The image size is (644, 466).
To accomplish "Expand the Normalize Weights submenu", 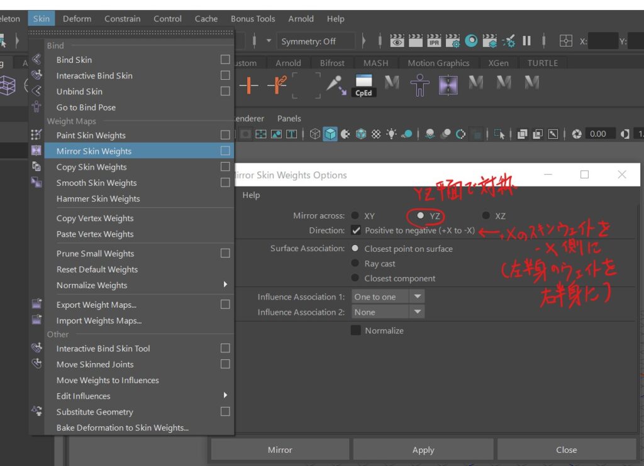I will [x=226, y=284].
